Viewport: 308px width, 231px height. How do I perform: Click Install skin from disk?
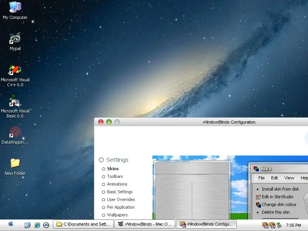280,189
